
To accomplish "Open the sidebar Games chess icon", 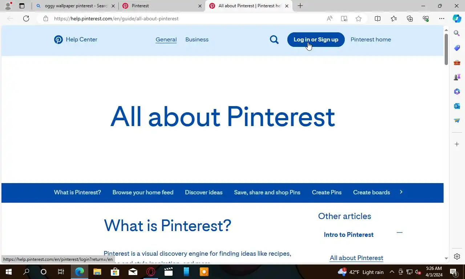I will [x=457, y=77].
